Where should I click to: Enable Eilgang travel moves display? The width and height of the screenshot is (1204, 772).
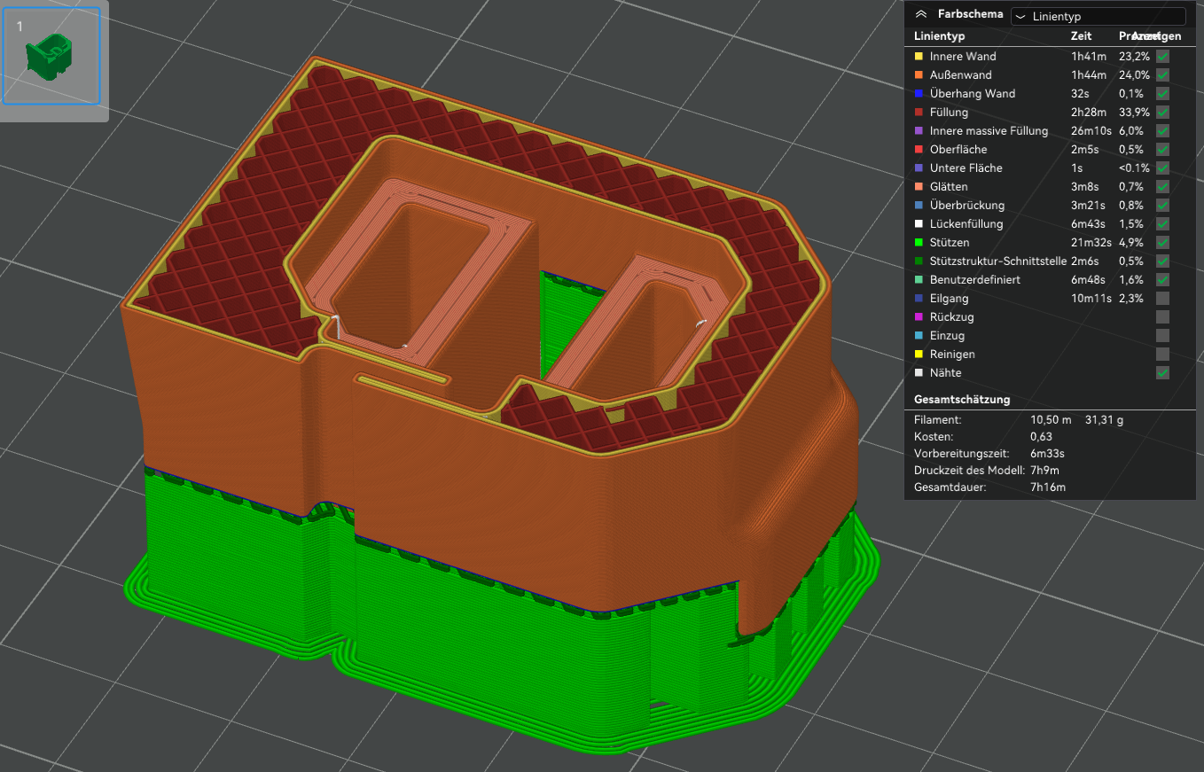click(1162, 299)
